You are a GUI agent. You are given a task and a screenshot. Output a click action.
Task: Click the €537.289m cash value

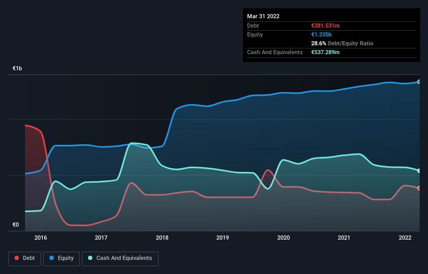pos(325,52)
